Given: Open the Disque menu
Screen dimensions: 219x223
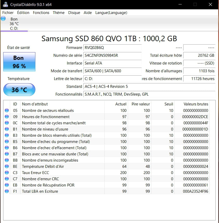Looking at the screenshot, I should pos(74,13).
